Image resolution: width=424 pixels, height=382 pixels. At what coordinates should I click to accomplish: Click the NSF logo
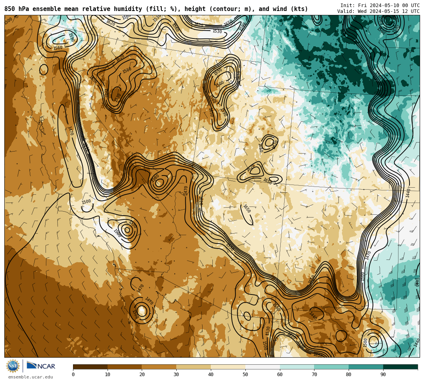point(13,366)
